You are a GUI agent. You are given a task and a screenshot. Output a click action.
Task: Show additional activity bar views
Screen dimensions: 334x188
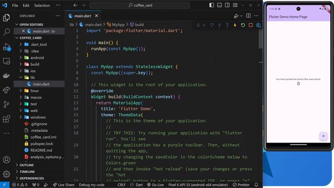point(6,133)
